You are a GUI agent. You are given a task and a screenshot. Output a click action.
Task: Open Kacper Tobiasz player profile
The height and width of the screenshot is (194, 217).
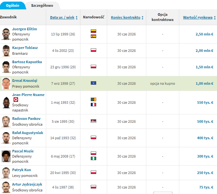[25, 48]
